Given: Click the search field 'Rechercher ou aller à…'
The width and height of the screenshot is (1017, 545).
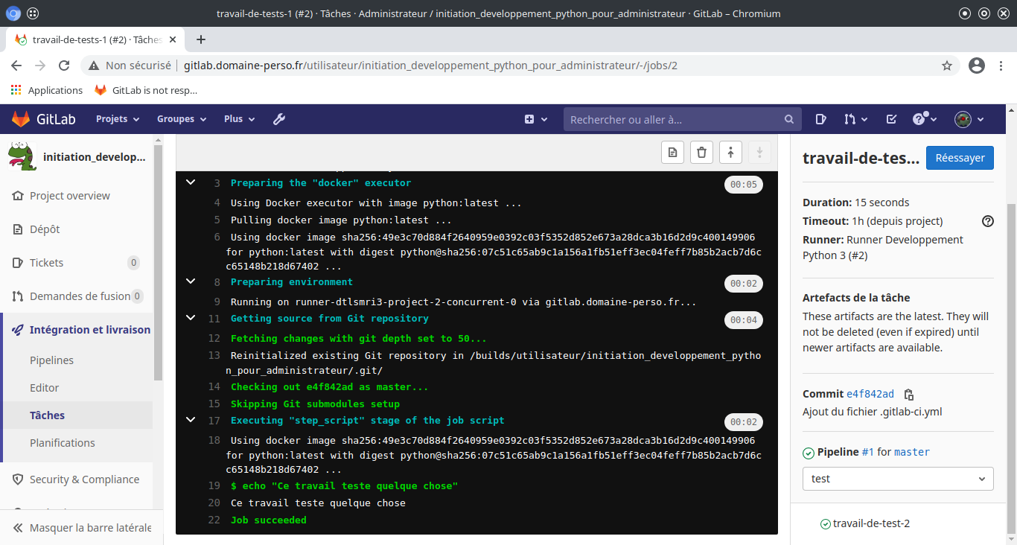Looking at the screenshot, I should click(x=674, y=119).
